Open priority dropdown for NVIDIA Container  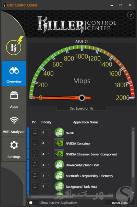tap(46, 143)
